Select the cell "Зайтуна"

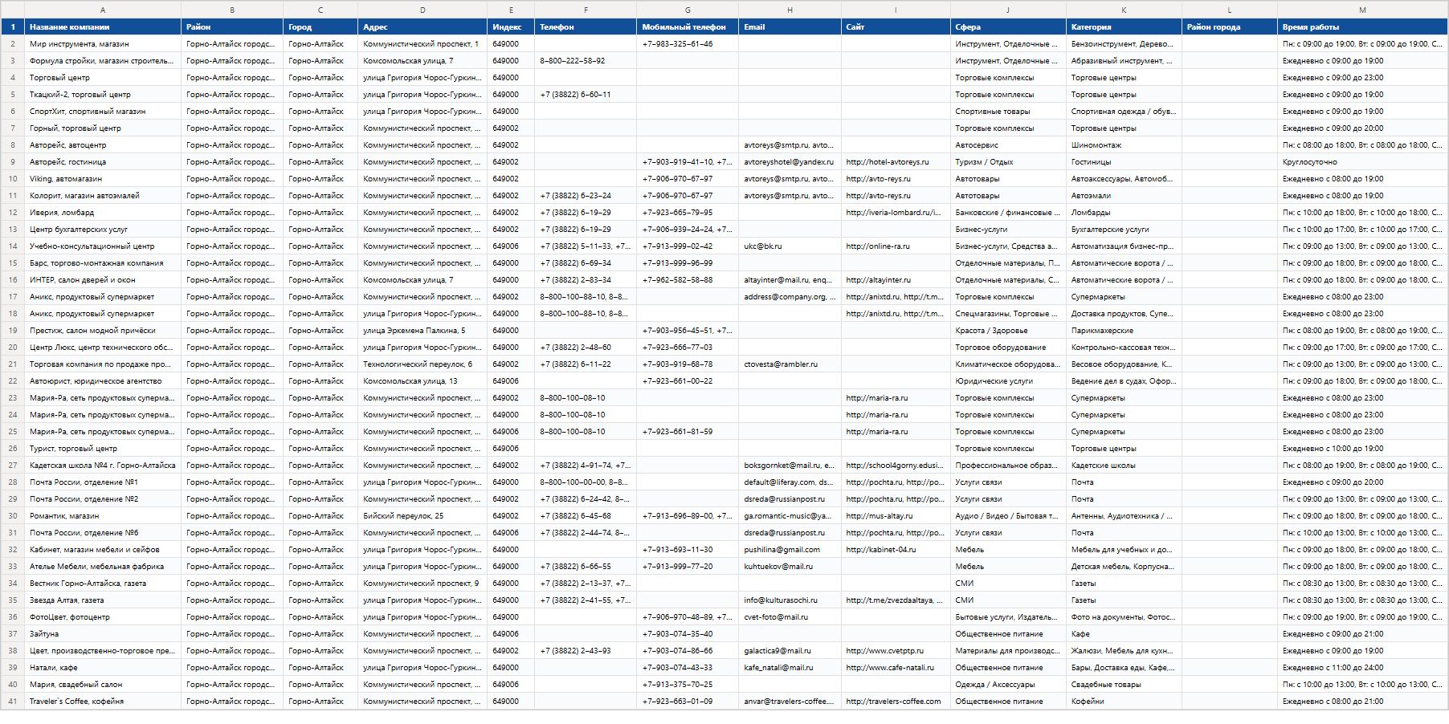pyautogui.click(x=103, y=634)
